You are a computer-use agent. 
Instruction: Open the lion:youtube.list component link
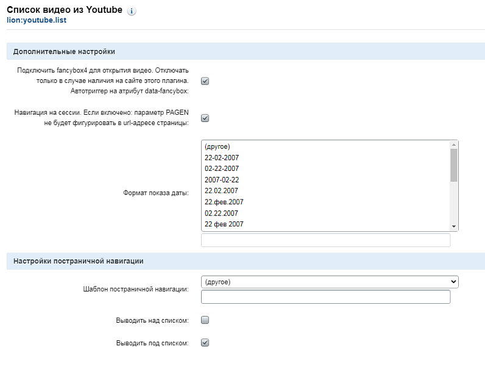(x=36, y=20)
